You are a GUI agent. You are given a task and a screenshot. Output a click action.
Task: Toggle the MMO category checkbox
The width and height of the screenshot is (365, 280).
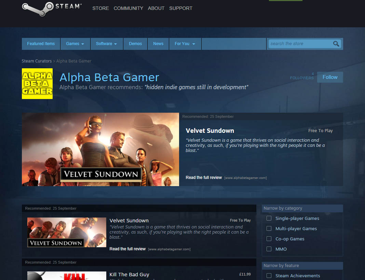269,249
